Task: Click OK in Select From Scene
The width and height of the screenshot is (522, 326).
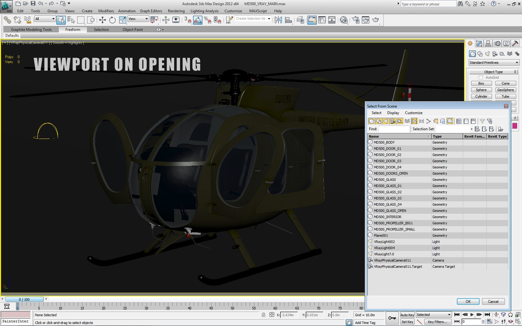Action: pyautogui.click(x=468, y=302)
